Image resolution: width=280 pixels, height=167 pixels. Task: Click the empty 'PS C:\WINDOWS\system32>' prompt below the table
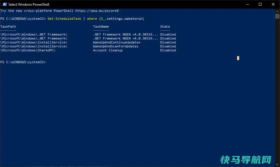click(23, 62)
